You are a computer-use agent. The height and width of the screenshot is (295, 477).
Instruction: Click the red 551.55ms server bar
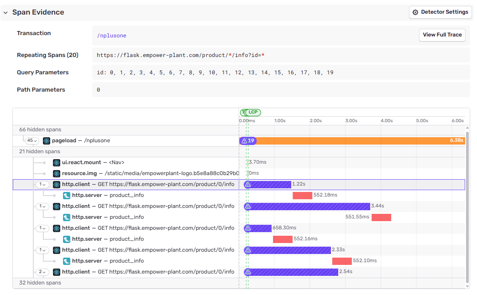pos(381,217)
